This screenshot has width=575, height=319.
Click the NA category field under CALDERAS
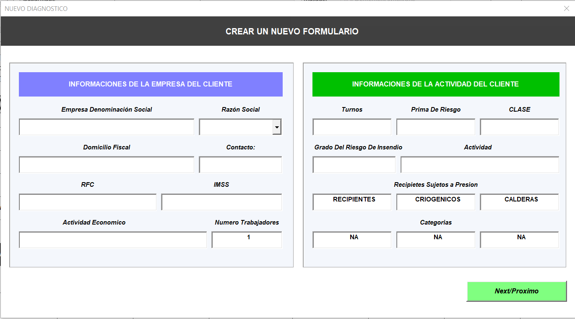[519, 240]
